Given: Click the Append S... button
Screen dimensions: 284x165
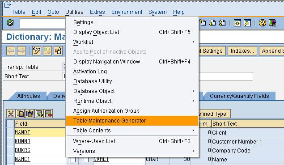Looking at the screenshot, I should (x=271, y=51).
